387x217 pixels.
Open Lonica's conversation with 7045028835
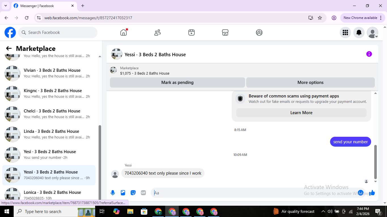coord(49,194)
